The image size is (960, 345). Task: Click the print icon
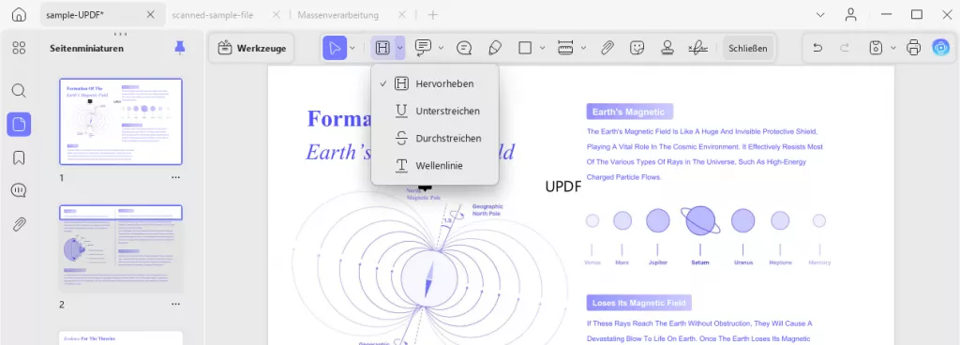913,48
